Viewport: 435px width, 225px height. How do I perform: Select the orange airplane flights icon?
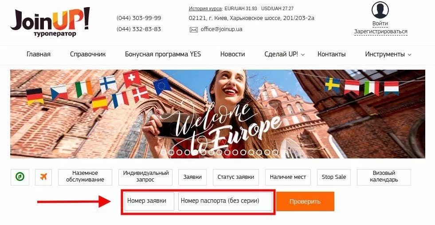[43, 177]
